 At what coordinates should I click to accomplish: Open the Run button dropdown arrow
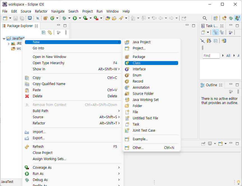80,18
